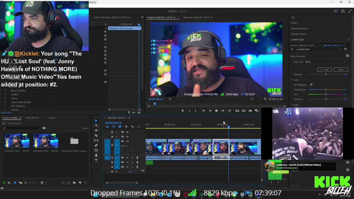Mute audio track A3
This screenshot has width=354, height=199.
127,167
